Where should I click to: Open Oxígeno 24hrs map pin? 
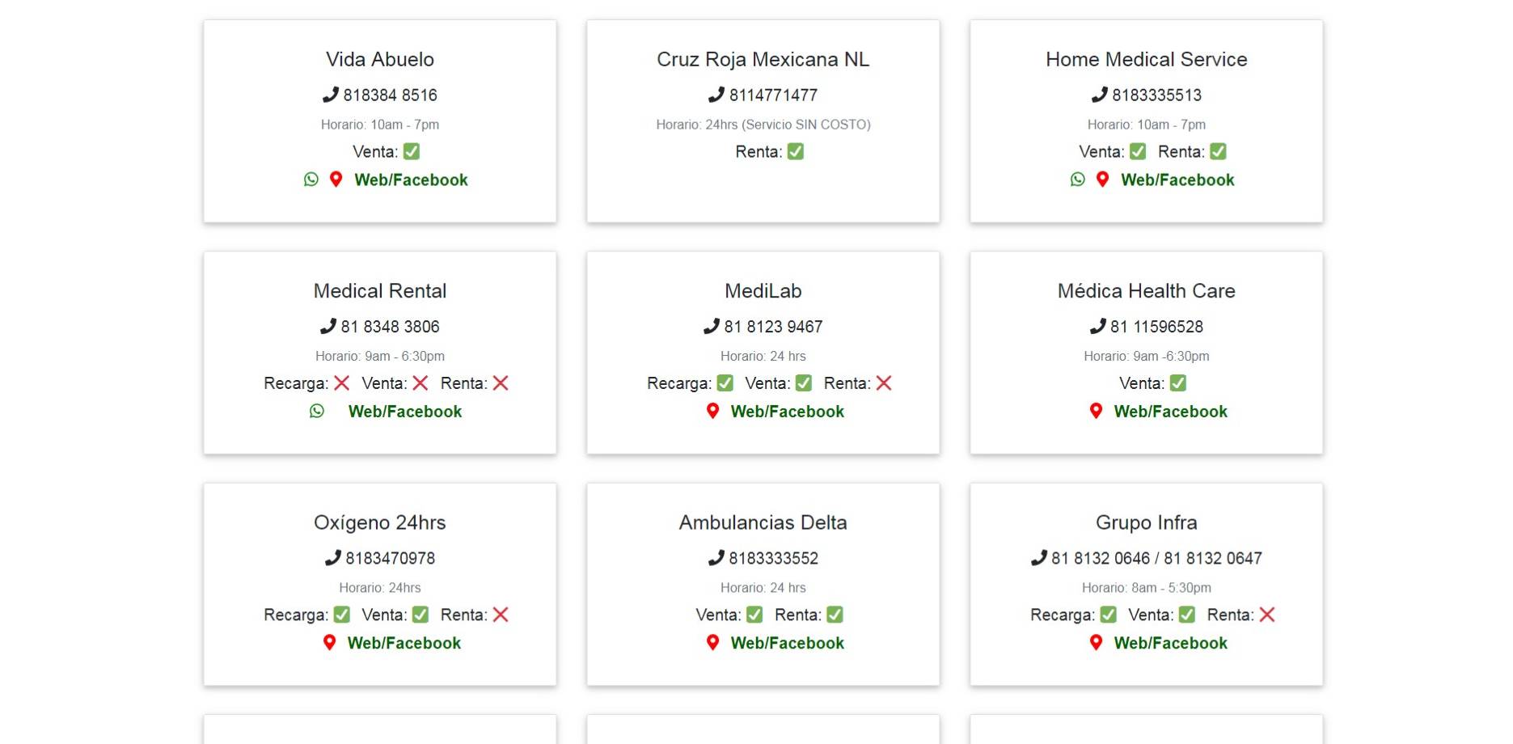329,642
